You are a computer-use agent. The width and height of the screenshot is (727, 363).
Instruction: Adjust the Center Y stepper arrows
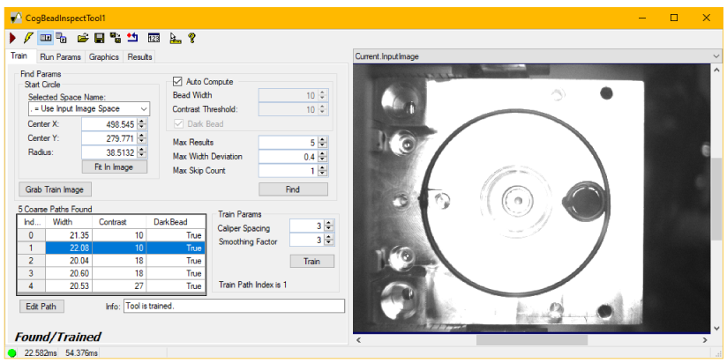pos(142,138)
